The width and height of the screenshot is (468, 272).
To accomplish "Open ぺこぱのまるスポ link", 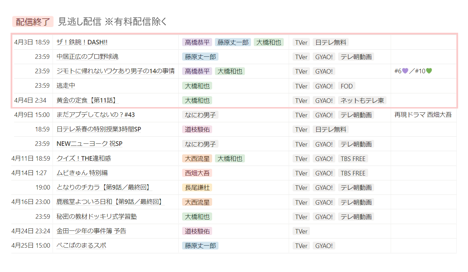I will (81, 246).
